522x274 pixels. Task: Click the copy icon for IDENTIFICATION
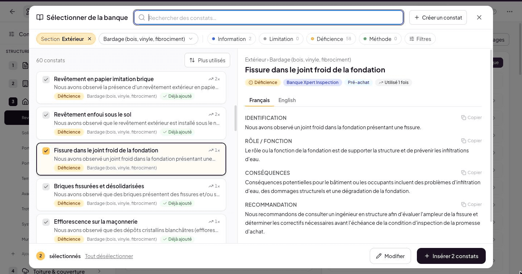[463, 117]
